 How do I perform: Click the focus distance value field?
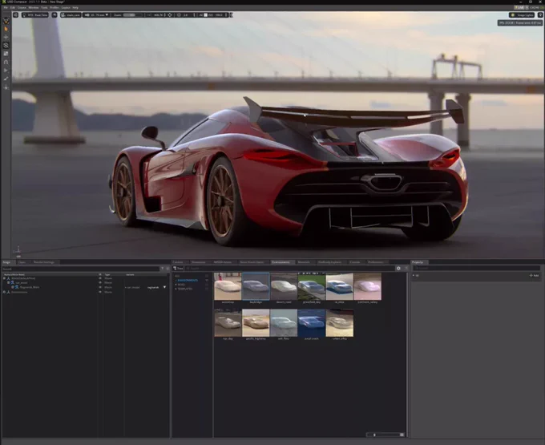point(158,15)
